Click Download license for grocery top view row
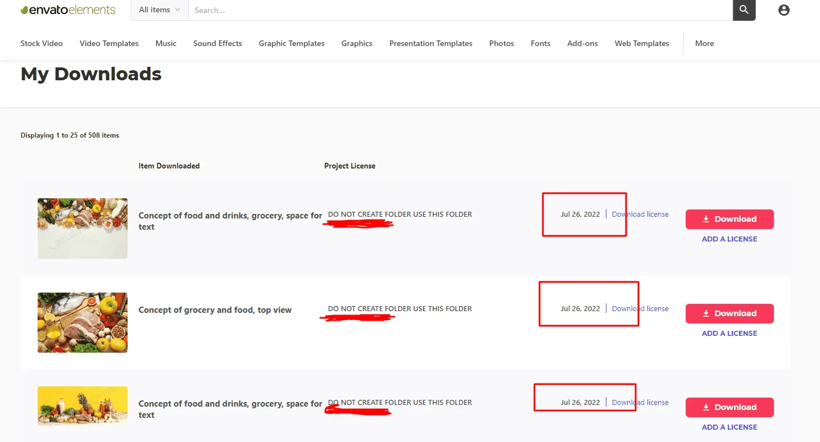This screenshot has width=820, height=442. pos(640,308)
